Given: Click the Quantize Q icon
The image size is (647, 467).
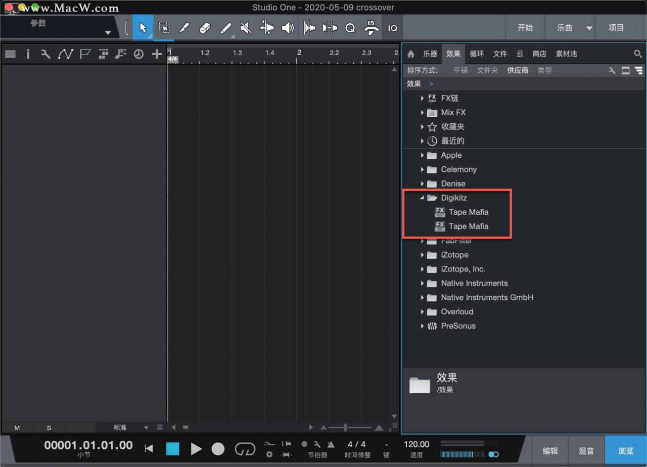Looking at the screenshot, I should [350, 28].
